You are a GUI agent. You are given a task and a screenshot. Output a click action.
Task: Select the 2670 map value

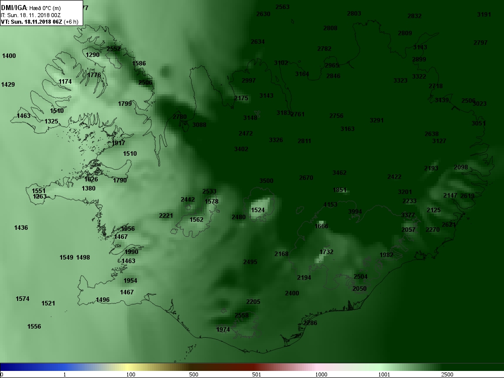[x=306, y=177]
